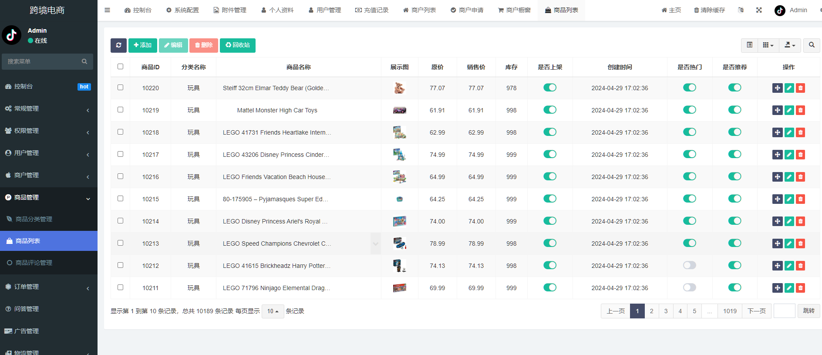
Task: Click edit pencil icon for product 10220
Action: pos(789,88)
